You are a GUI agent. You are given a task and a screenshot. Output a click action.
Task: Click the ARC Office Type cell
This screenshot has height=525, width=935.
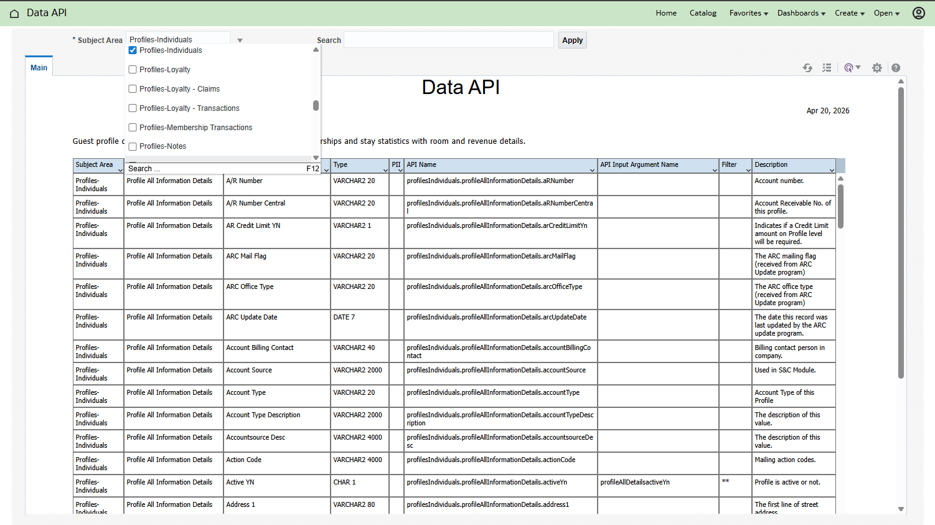277,295
